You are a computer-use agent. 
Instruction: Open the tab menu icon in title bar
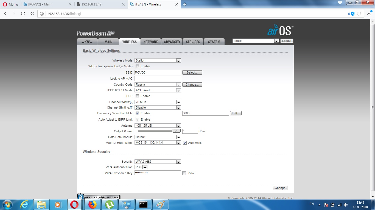click(x=340, y=2)
